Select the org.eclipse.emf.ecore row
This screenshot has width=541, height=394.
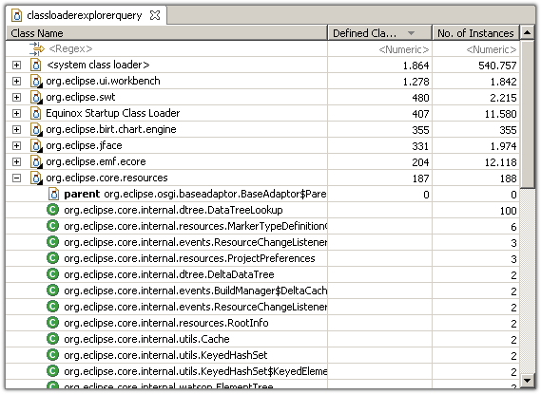(262, 161)
